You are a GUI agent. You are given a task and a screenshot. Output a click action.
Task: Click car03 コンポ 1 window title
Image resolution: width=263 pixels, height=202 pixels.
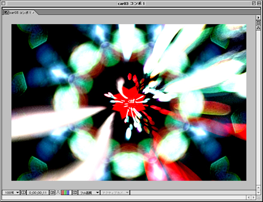tap(131, 3)
